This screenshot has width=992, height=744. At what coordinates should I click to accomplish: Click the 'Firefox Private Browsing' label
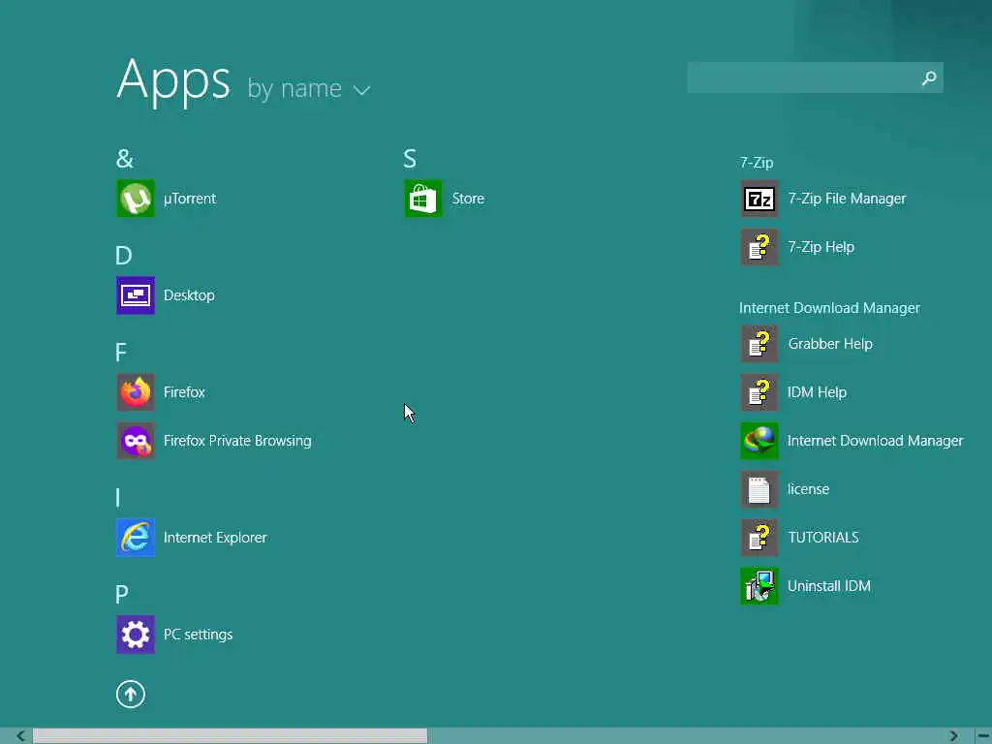pos(237,441)
